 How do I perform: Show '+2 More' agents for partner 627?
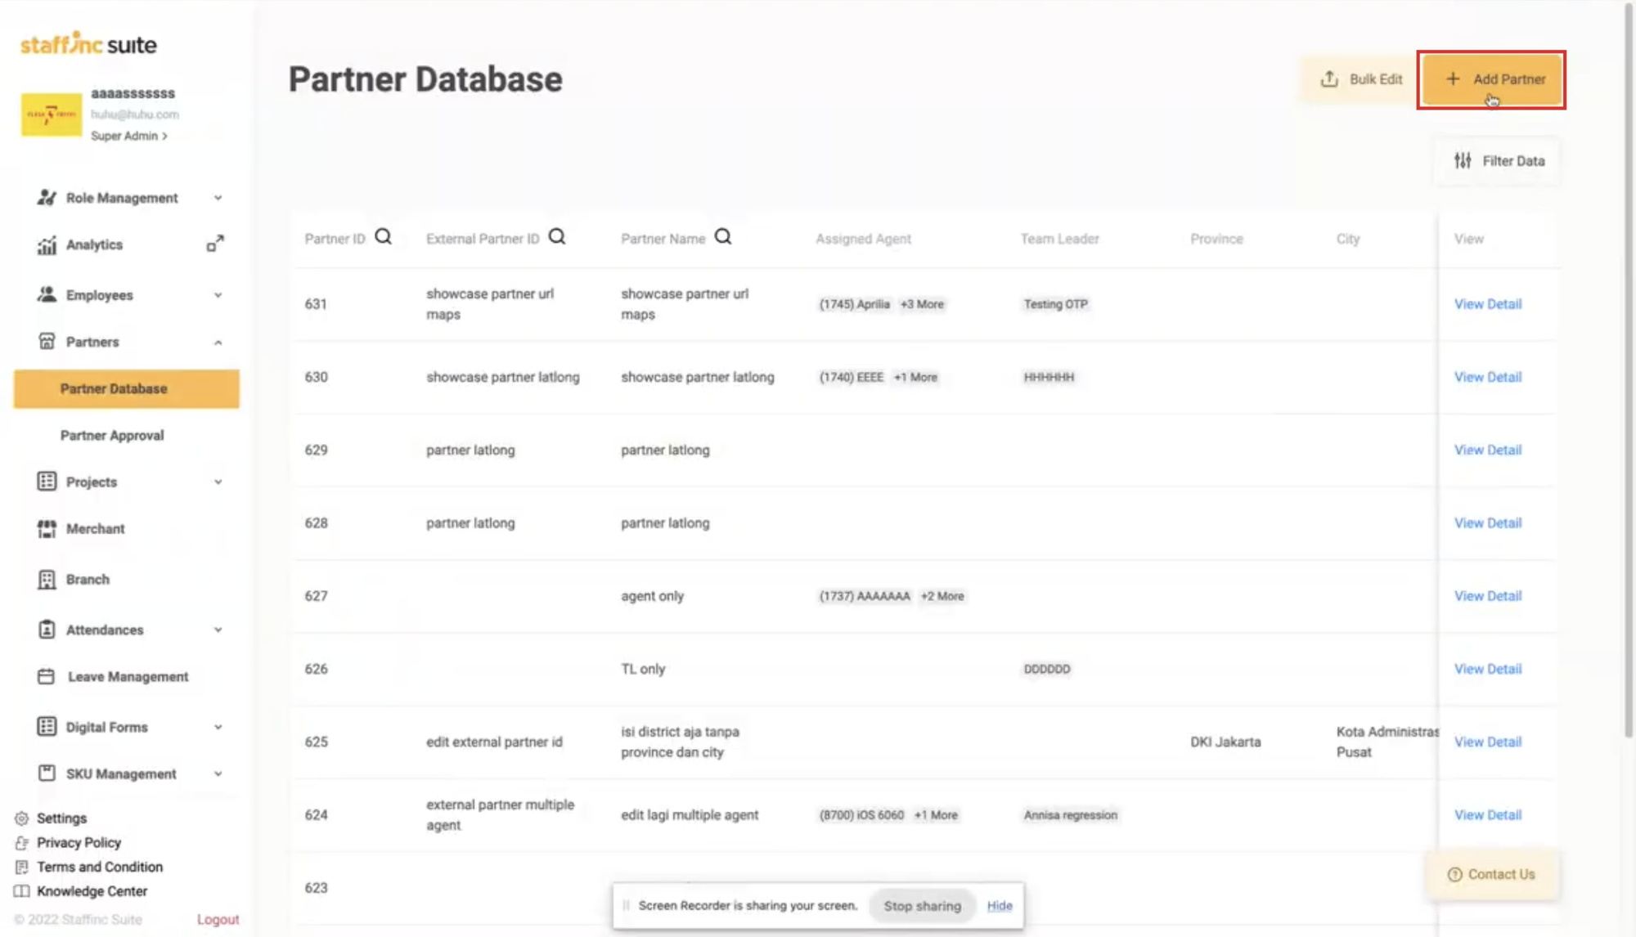click(942, 596)
